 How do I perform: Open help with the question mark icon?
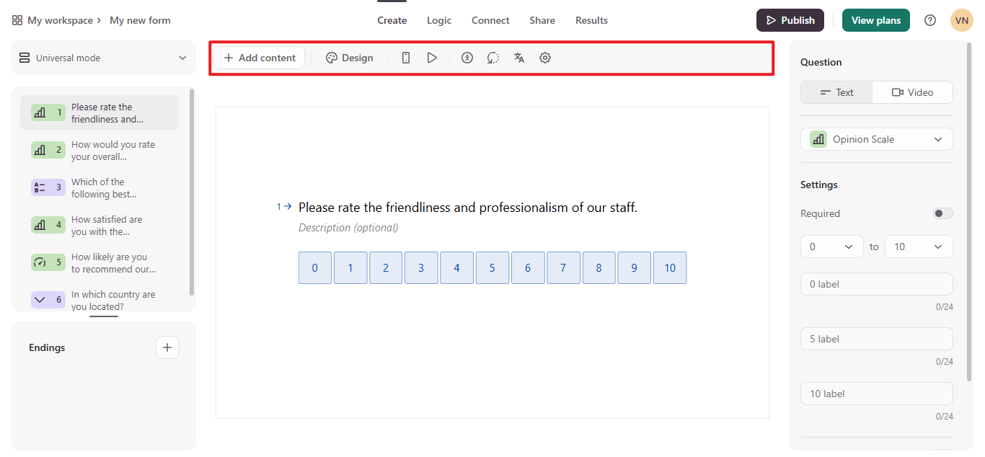(x=929, y=19)
